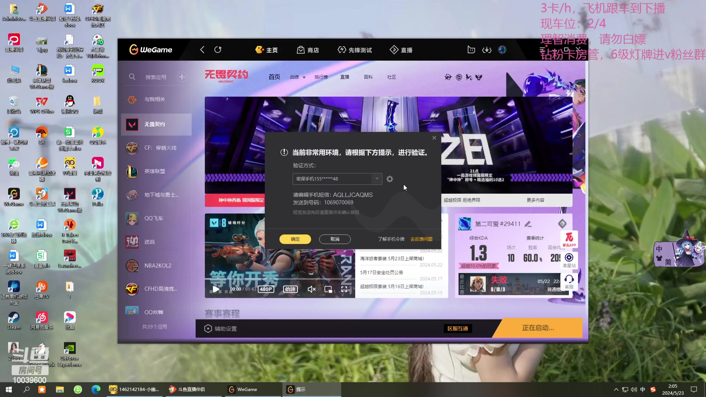706x397 pixels.
Task: Select 无畏契约 in the sidebar
Action: click(156, 124)
